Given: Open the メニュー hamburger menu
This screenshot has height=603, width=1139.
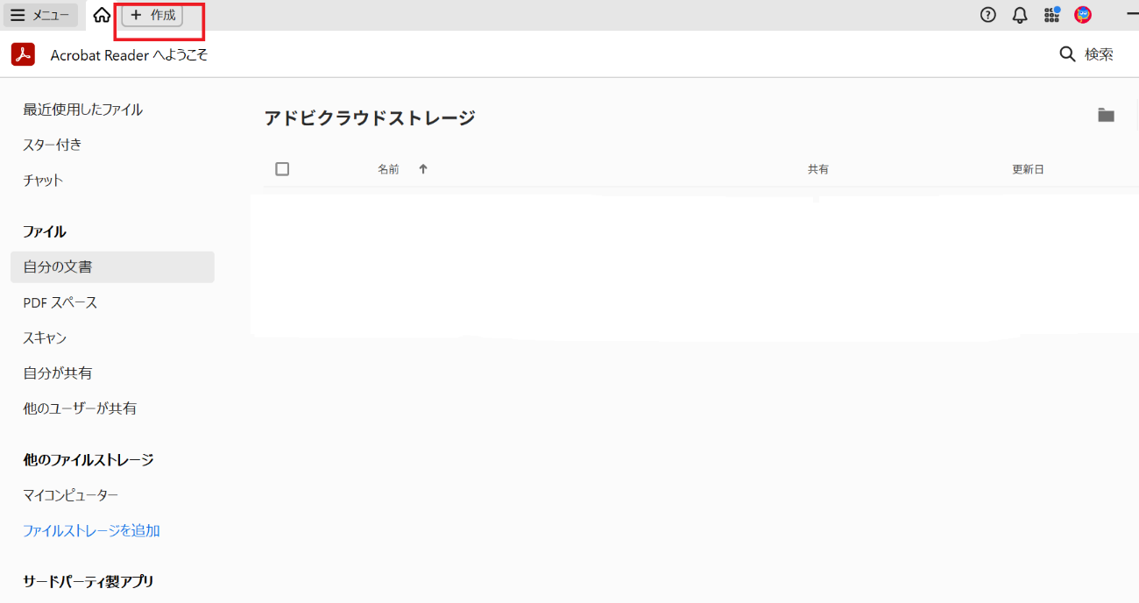Looking at the screenshot, I should coord(40,15).
